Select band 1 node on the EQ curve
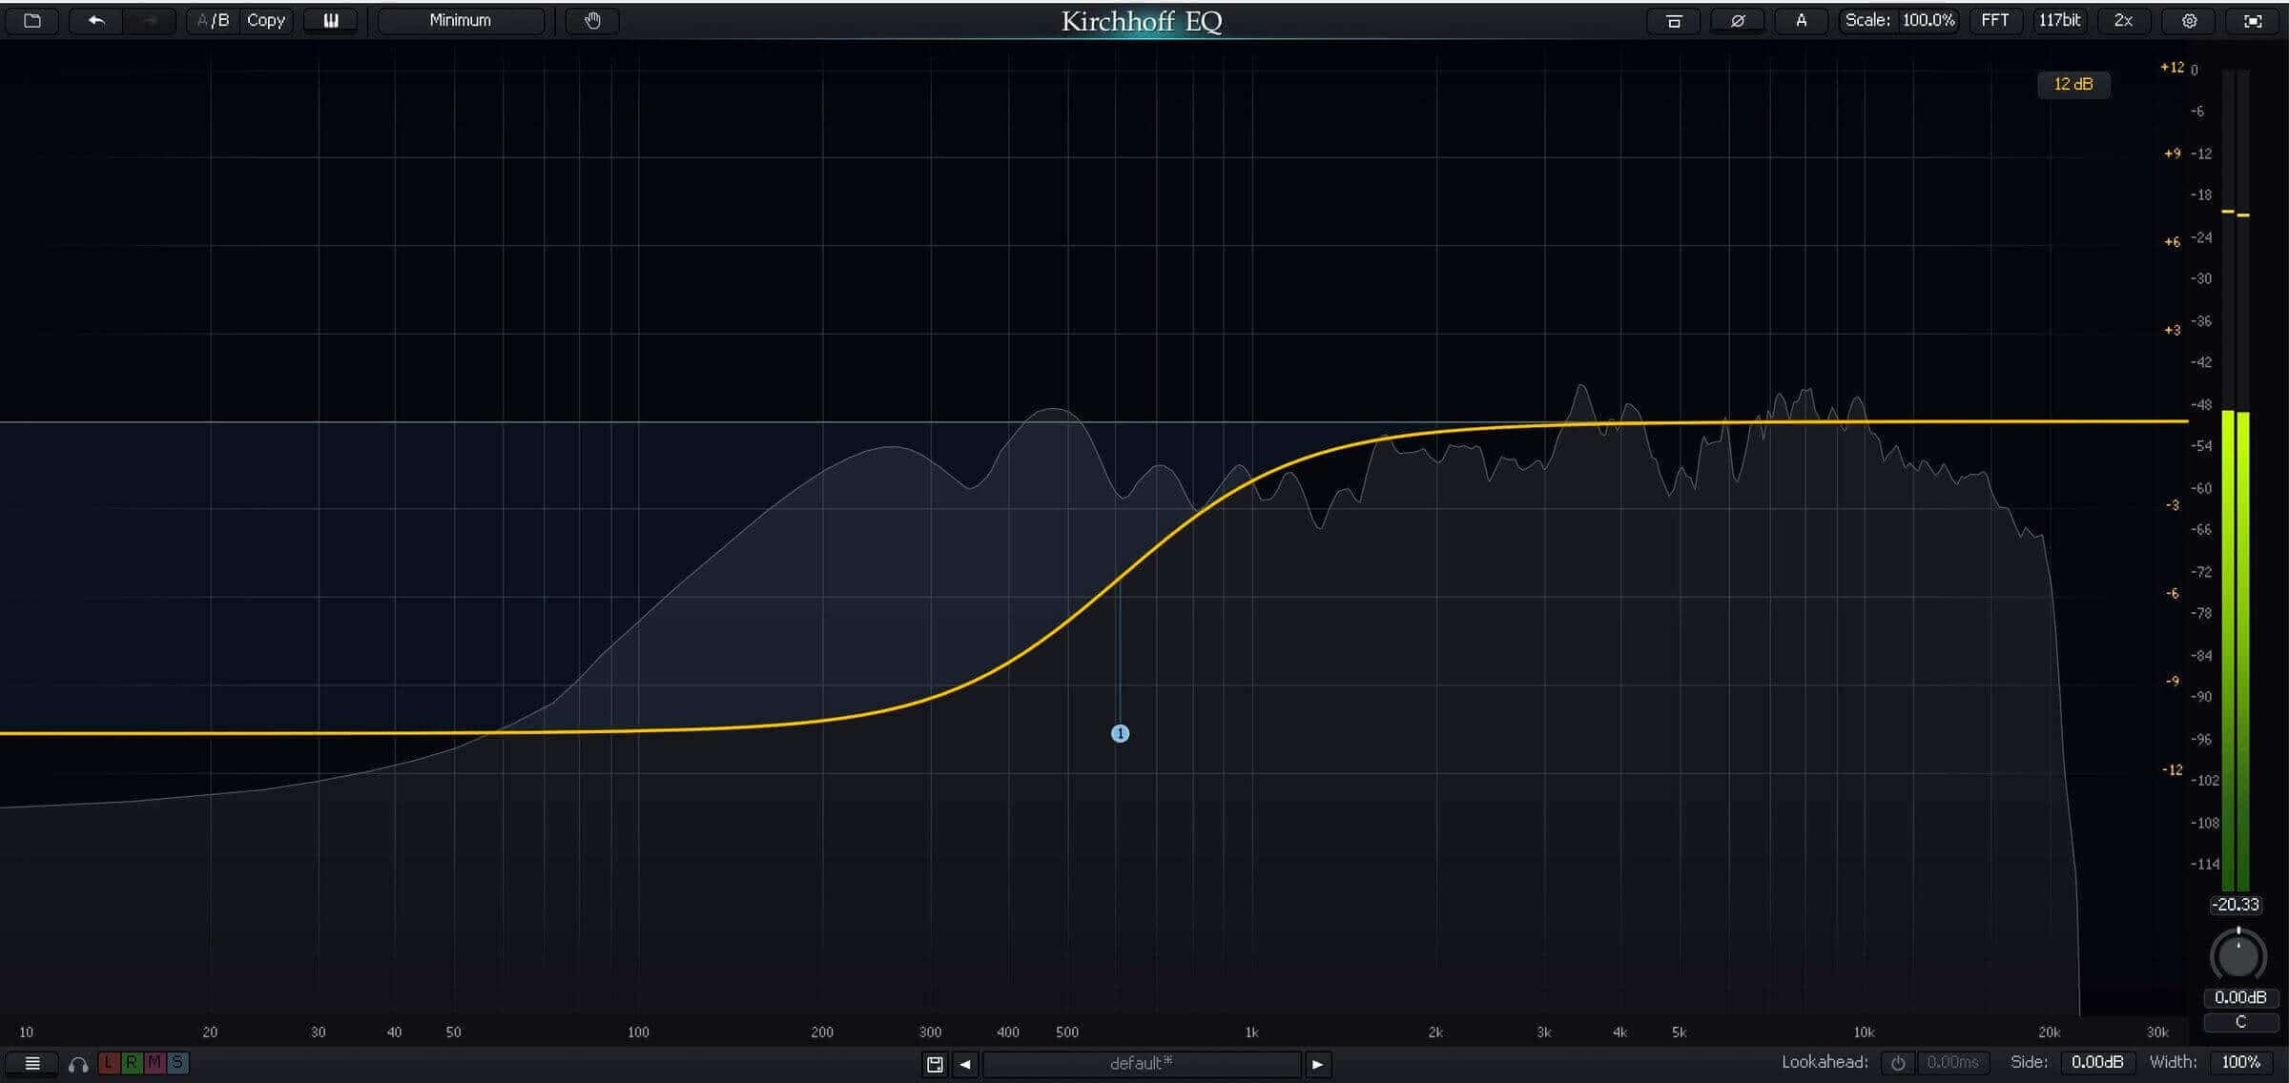 point(1120,733)
